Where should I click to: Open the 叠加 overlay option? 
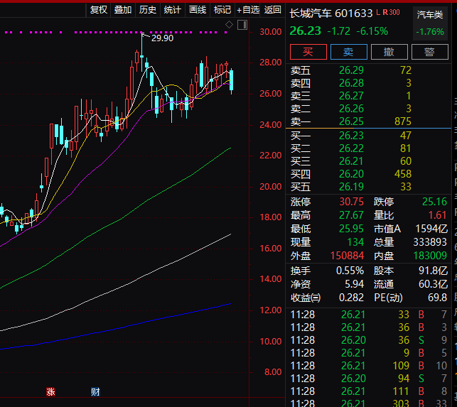[123, 10]
